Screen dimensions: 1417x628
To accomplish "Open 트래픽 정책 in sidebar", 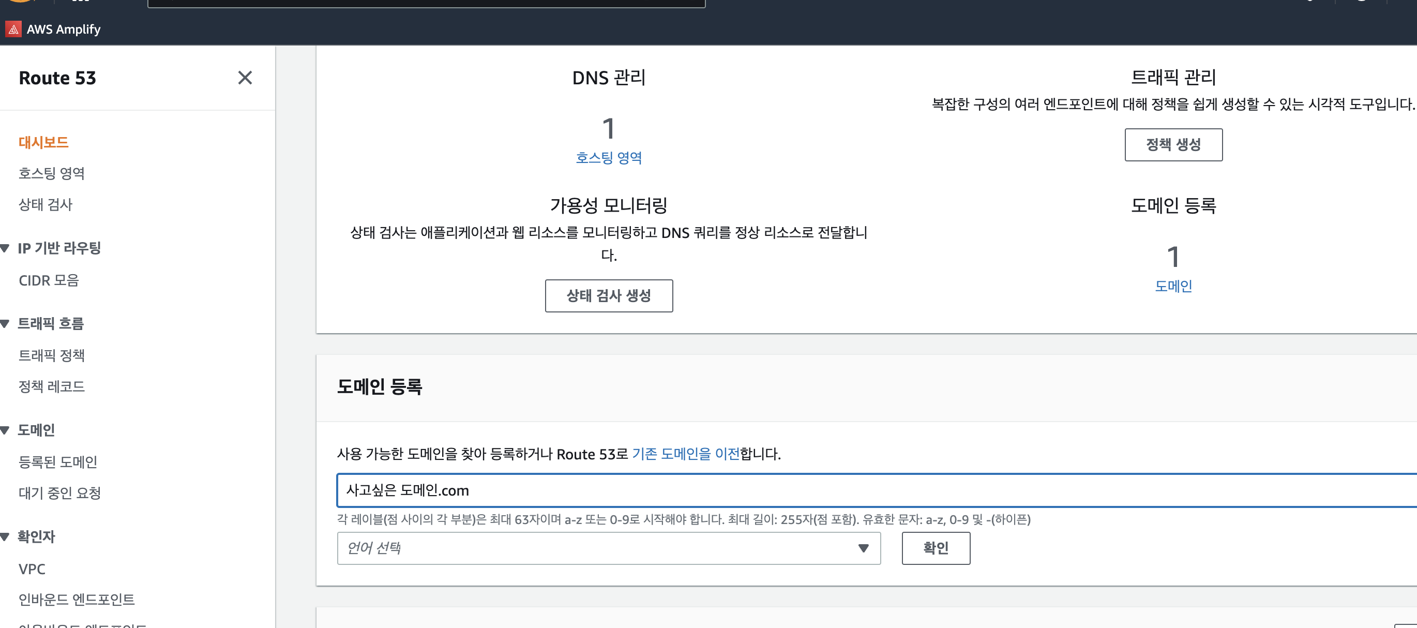I will point(52,355).
